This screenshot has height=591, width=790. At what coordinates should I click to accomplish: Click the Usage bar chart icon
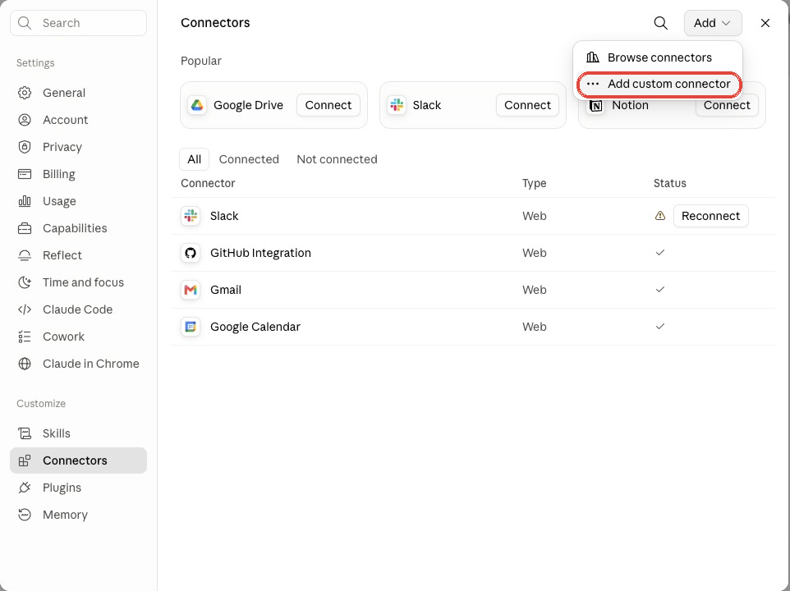(24, 201)
